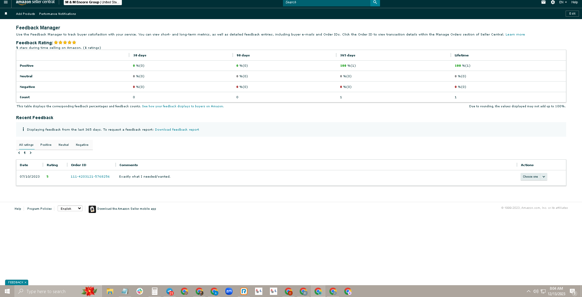Open Windows Start menu

[7, 291]
